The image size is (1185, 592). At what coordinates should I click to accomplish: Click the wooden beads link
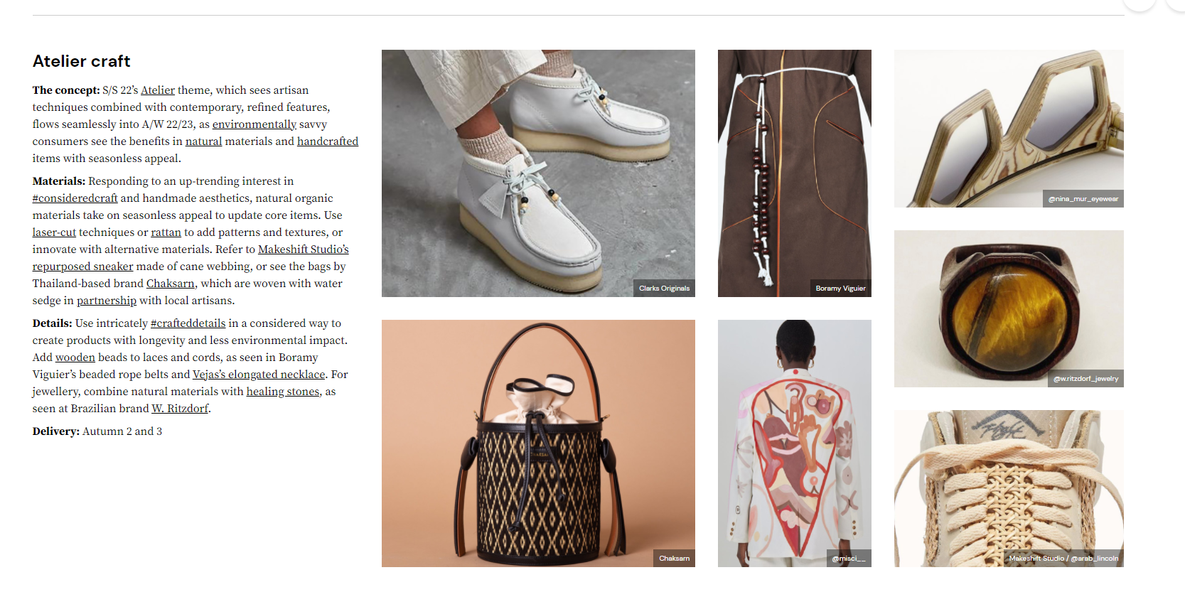pos(75,357)
